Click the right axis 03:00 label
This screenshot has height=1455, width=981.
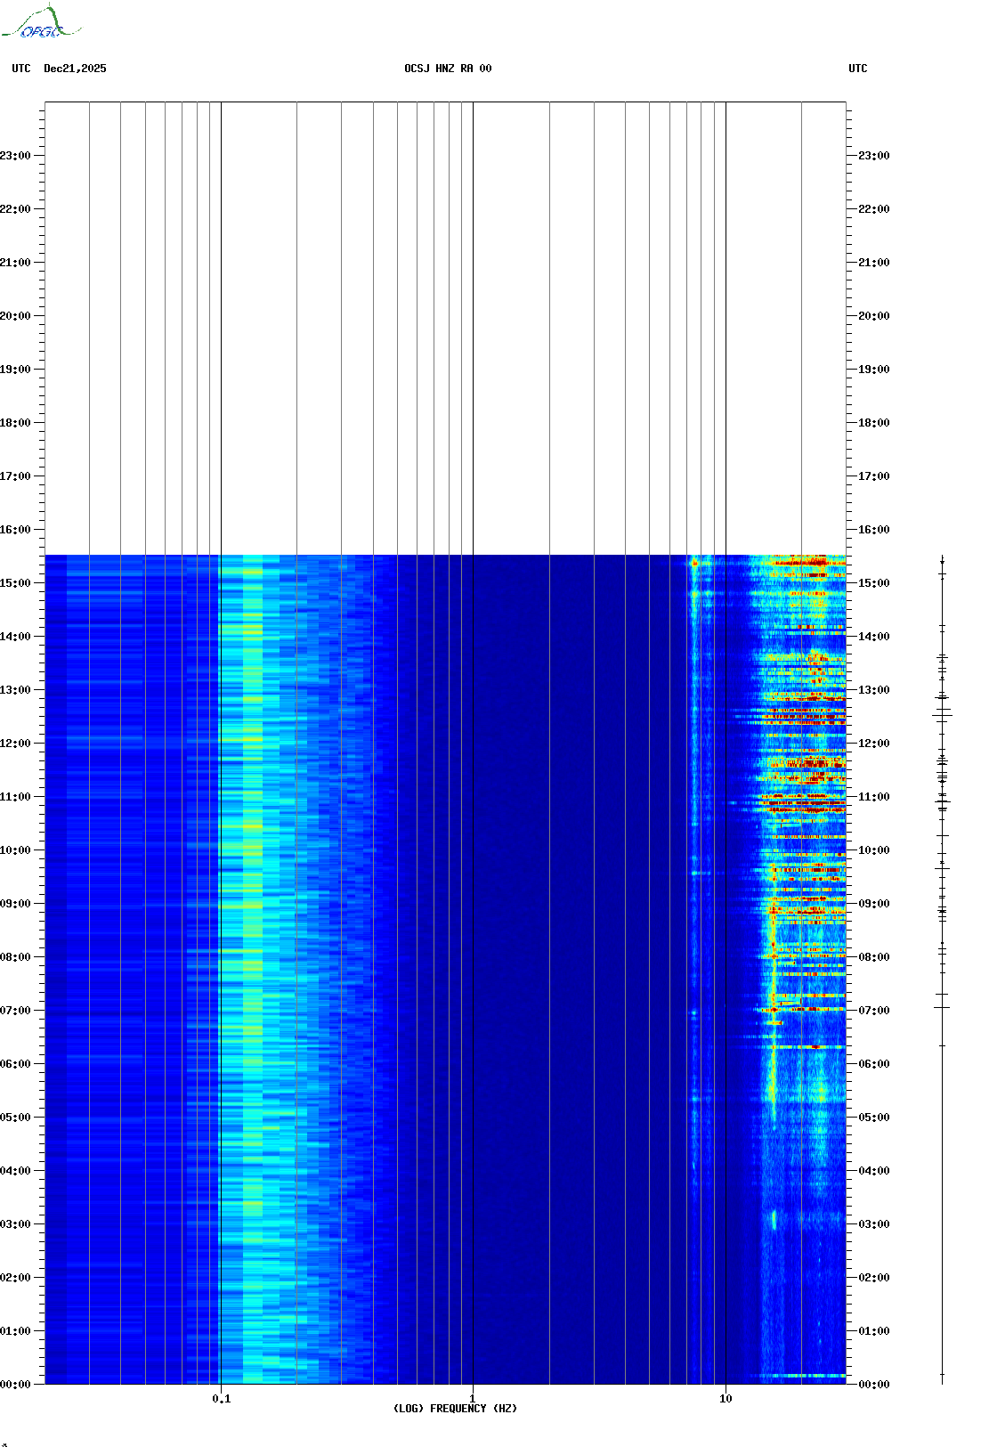[x=874, y=1224]
